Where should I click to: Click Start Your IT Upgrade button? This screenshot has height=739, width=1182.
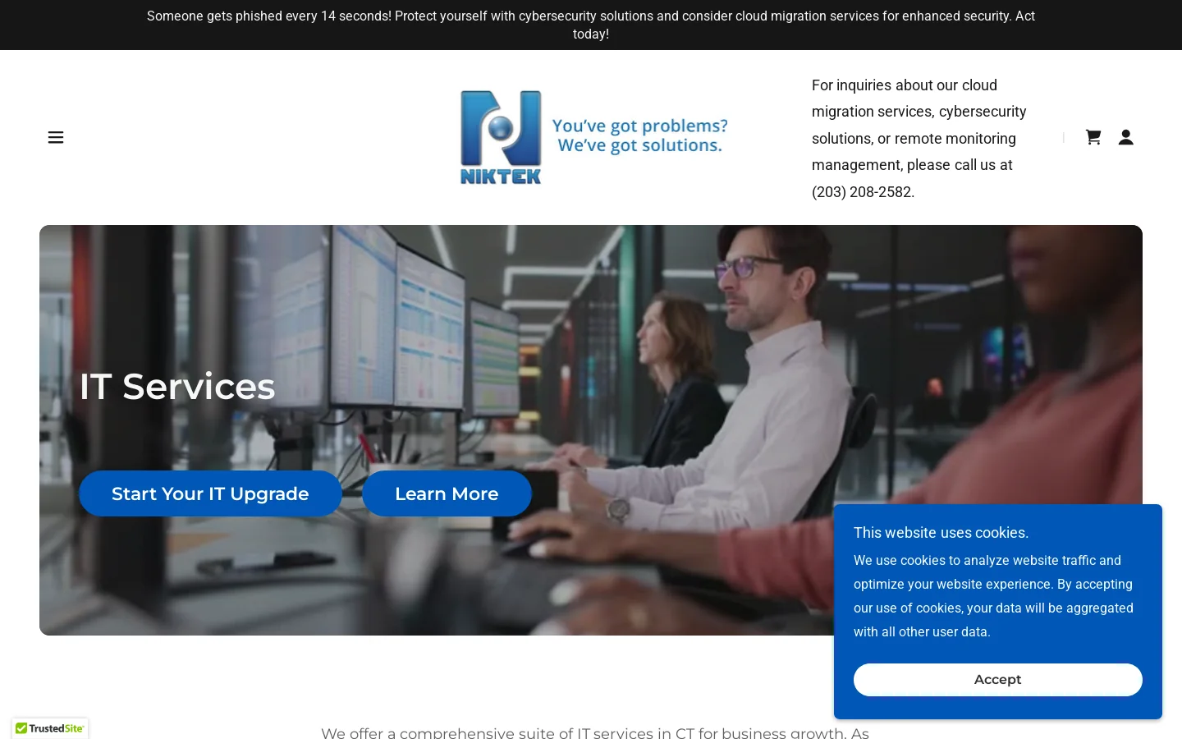[210, 493]
